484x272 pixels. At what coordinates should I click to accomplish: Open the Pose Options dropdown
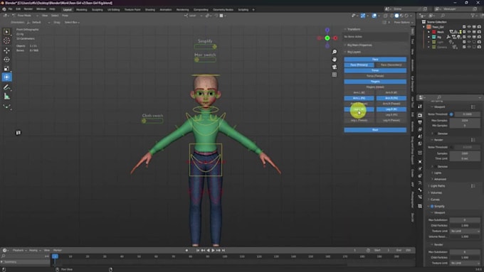[403, 23]
